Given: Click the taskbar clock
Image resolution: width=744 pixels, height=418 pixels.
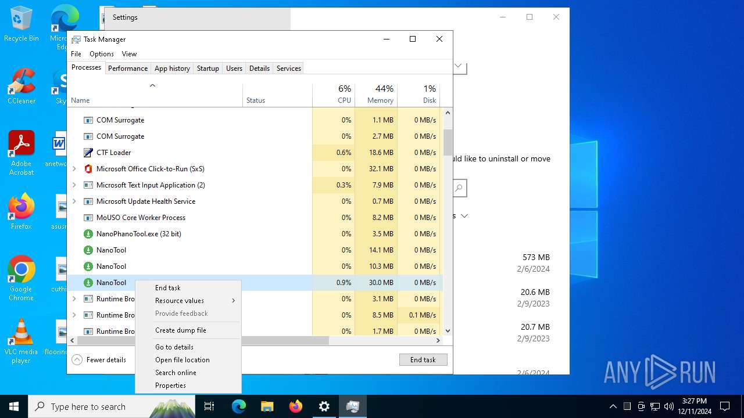Looking at the screenshot, I should (695, 406).
